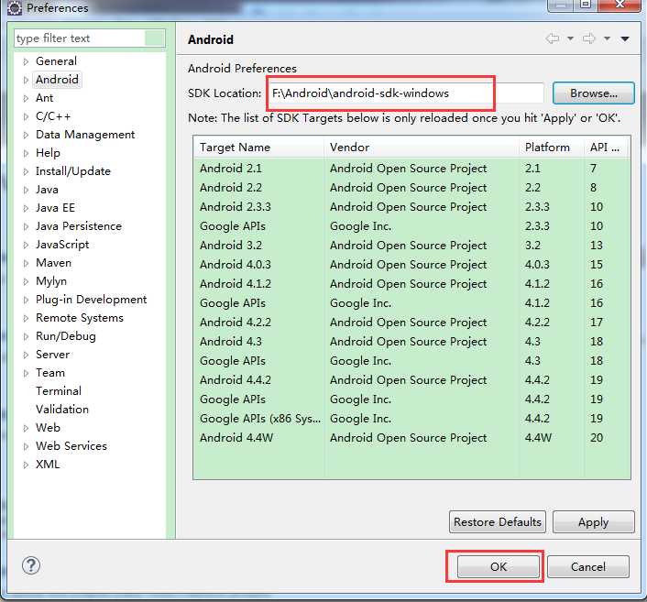Screen dimensions: 647x602
Task: Select the Android 4.4W target row
Action: [411, 438]
